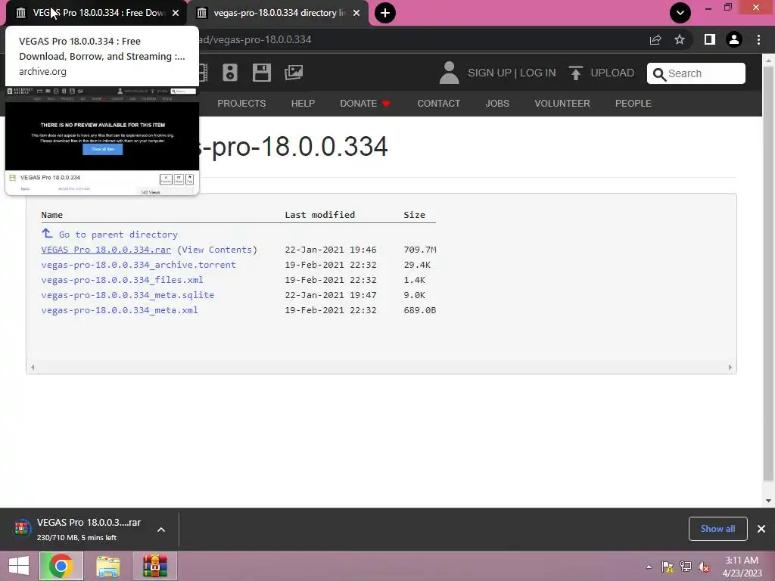Viewport: 775px width, 581px height.
Task: Close the downloads bar
Action: 761,529
